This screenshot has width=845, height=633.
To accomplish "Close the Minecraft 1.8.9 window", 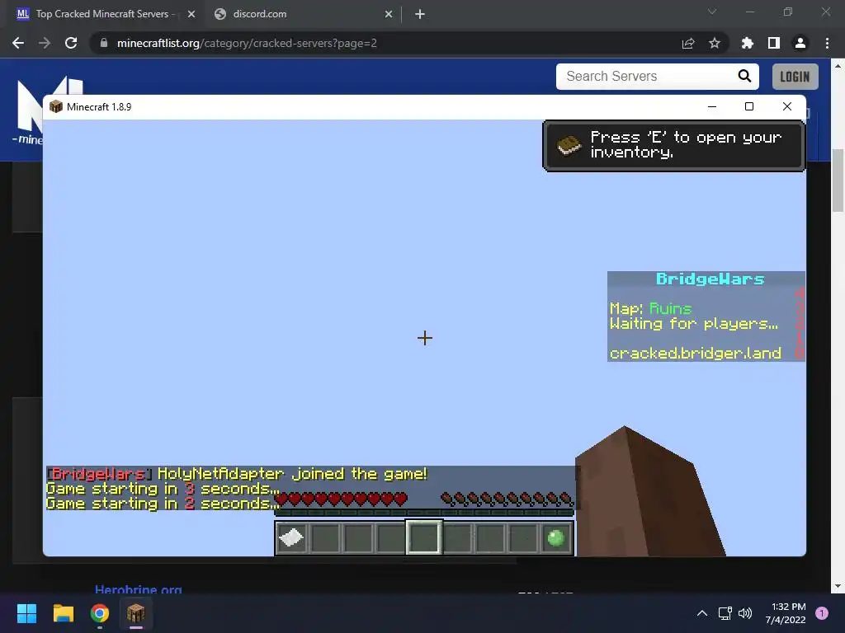I will click(786, 106).
